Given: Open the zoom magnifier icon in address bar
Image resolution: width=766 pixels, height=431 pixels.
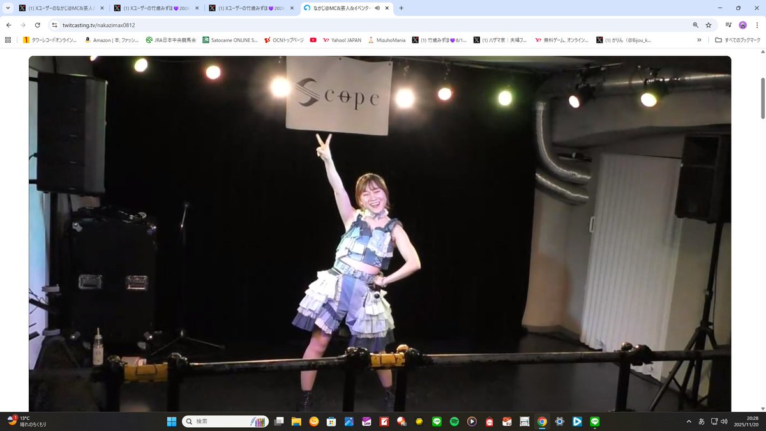Looking at the screenshot, I should tap(696, 25).
